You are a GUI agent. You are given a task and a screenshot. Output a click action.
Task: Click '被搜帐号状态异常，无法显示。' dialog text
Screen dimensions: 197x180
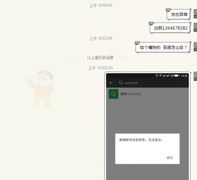pyautogui.click(x=141, y=140)
